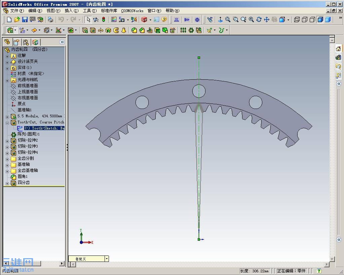The height and width of the screenshot is (275, 344).
Task: Click the Linear Pattern icon
Action: coord(183,30)
